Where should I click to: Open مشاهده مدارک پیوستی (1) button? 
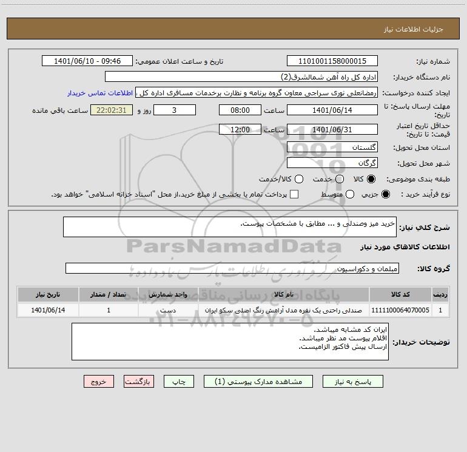[258, 382]
